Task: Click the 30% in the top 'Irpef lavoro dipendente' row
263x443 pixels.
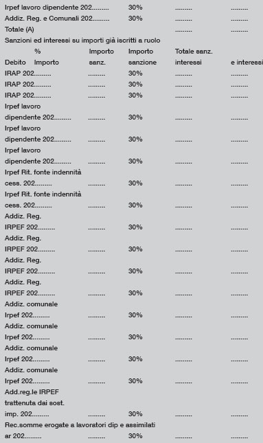Action: point(135,8)
